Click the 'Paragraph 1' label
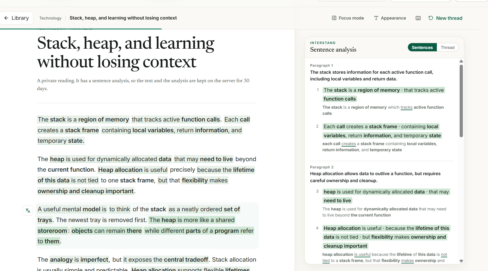Image resolution: width=488 pixels, height=271 pixels. pyautogui.click(x=321, y=66)
